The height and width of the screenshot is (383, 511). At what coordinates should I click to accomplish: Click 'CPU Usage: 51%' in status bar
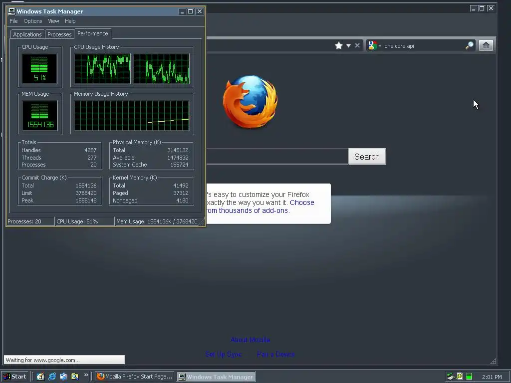(85, 221)
